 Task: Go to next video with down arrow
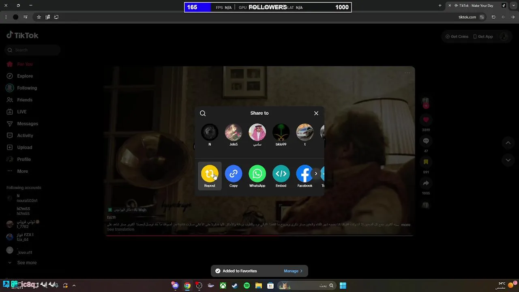[x=508, y=160]
